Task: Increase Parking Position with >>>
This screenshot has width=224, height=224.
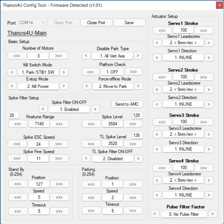Action: click(133, 184)
